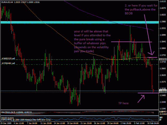The width and height of the screenshot is (167, 125).
Task: Click the '2. or here if you wait' annotation
Action: pyautogui.click(x=141, y=9)
